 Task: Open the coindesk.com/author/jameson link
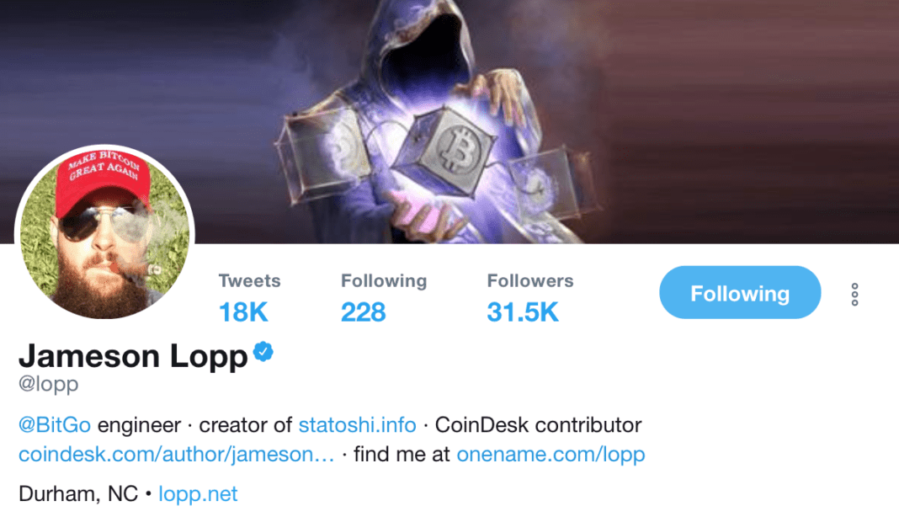pos(176,455)
